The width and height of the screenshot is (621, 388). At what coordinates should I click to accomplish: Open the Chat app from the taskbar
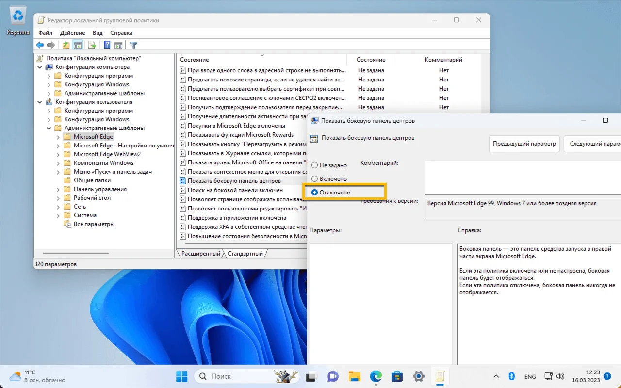[333, 376]
